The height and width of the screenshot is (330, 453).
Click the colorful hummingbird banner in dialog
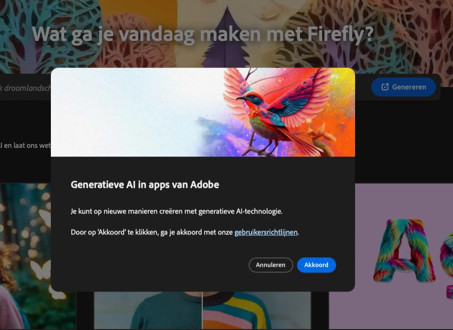click(x=203, y=112)
